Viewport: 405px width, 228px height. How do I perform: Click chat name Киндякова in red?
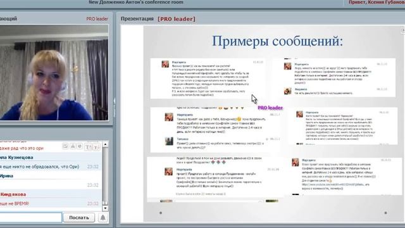pos(13,194)
